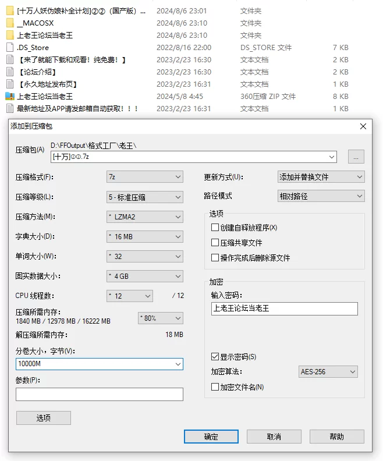The width and height of the screenshot is (383, 461).
Task: Click the date 2022/8/16 22:00
Action: pyautogui.click(x=184, y=48)
